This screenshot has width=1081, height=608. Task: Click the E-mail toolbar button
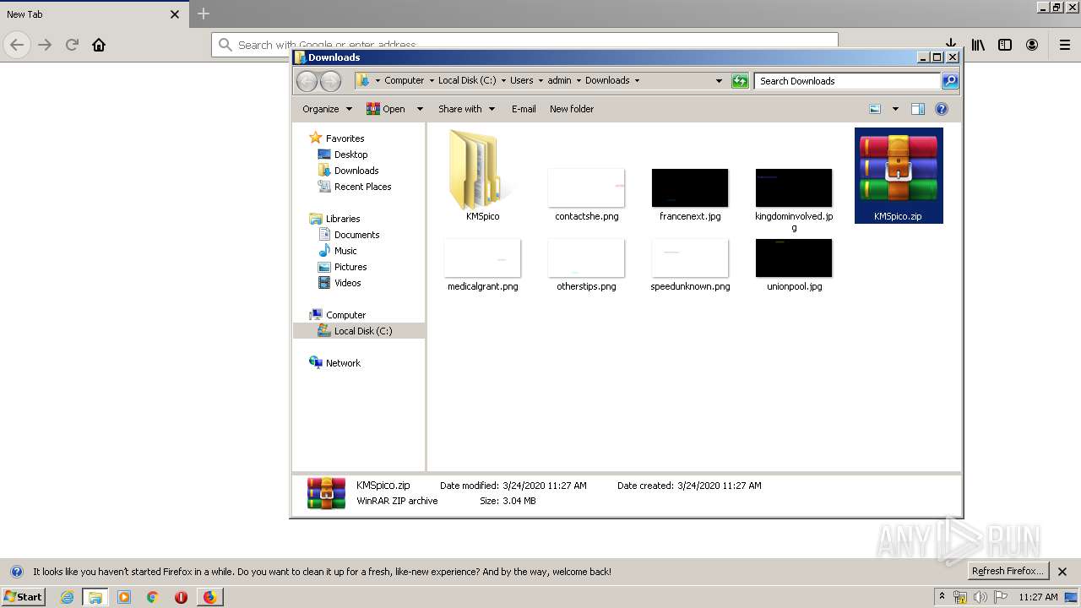(524, 109)
